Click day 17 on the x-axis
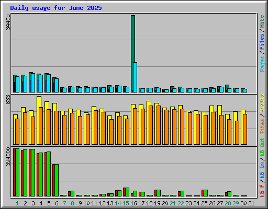The width and height of the screenshot is (268, 209). point(141,203)
